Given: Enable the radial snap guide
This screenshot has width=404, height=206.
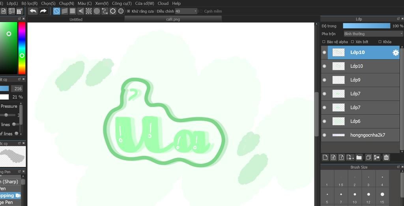Looking at the screenshot, I should click(89, 11).
